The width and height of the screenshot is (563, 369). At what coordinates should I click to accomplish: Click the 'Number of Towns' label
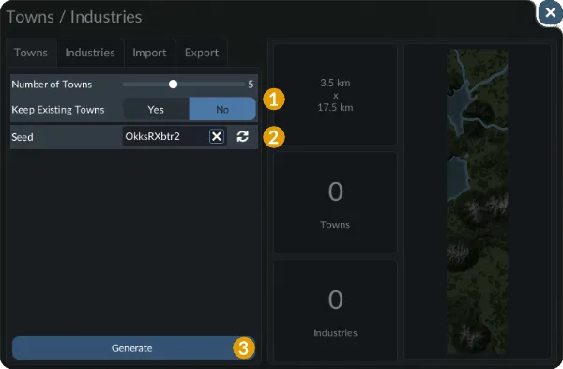(52, 85)
